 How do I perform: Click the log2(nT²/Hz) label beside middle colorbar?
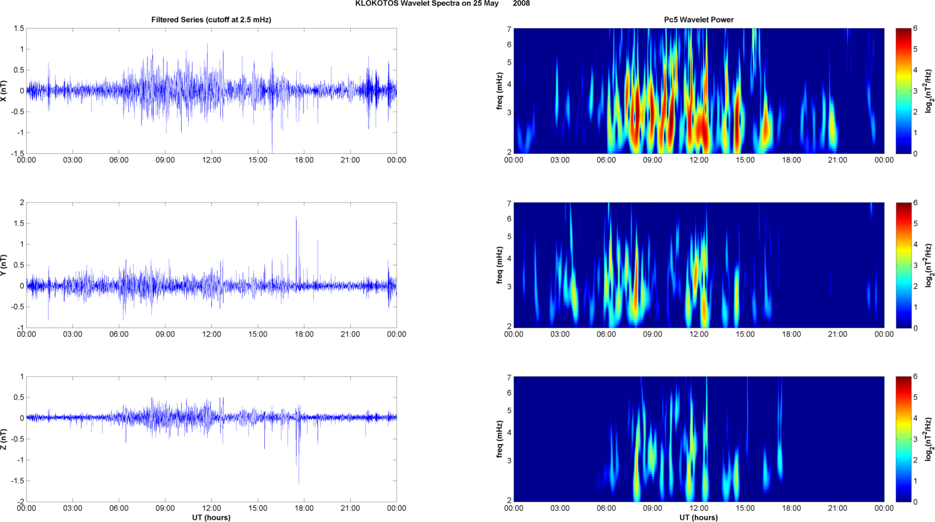pyautogui.click(x=928, y=265)
